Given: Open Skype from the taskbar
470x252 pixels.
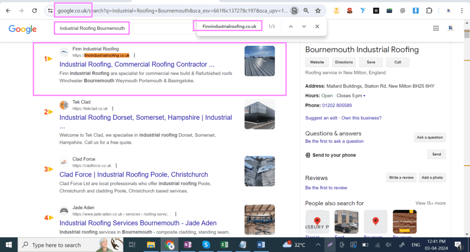Looking at the screenshot, I should [206, 245].
